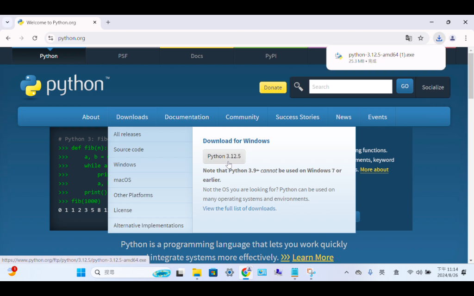
Task: Click the Python logo image
Action: [x=65, y=86]
